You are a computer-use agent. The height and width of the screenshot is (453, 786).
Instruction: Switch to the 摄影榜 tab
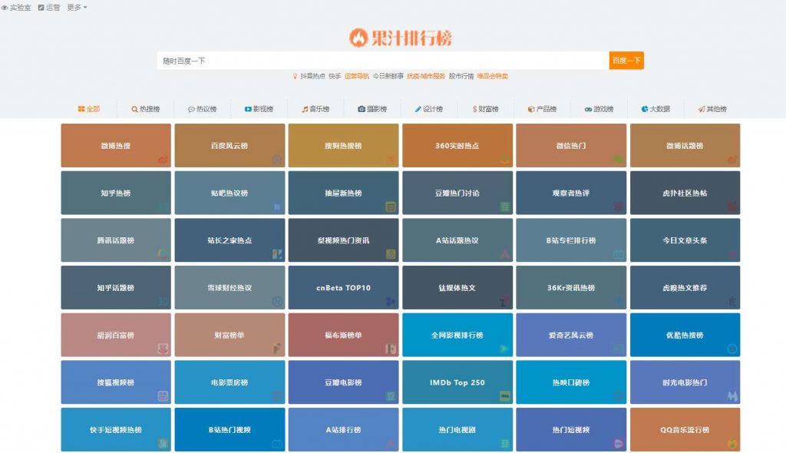[x=372, y=109]
